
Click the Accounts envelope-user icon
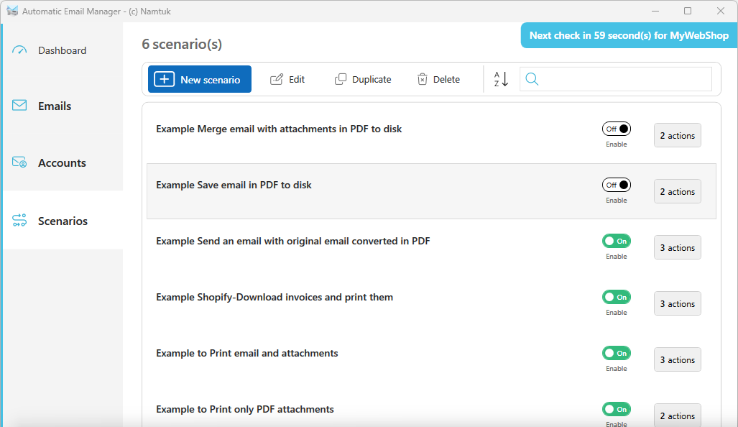[x=19, y=162]
